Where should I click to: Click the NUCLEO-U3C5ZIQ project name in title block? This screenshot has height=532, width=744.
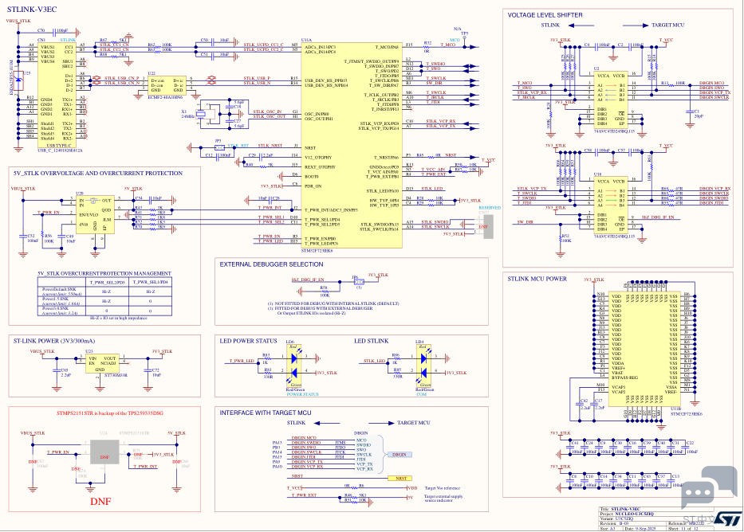coord(635,514)
